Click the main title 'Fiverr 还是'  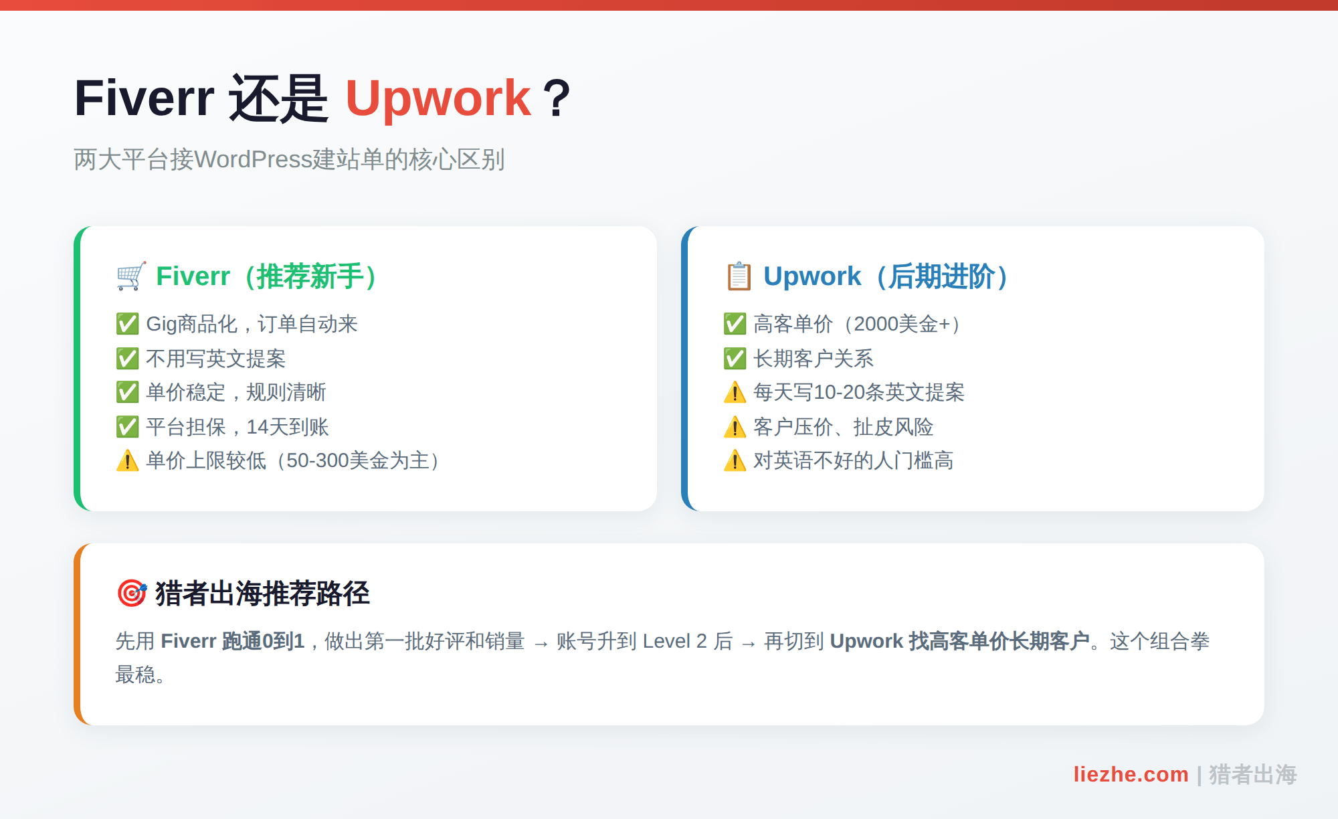click(201, 98)
